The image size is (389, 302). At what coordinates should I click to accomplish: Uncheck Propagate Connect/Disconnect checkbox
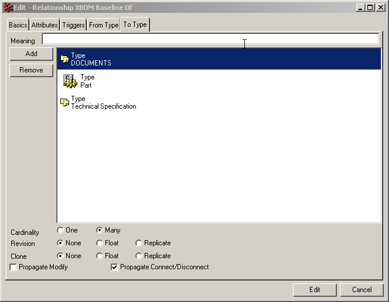115,268
